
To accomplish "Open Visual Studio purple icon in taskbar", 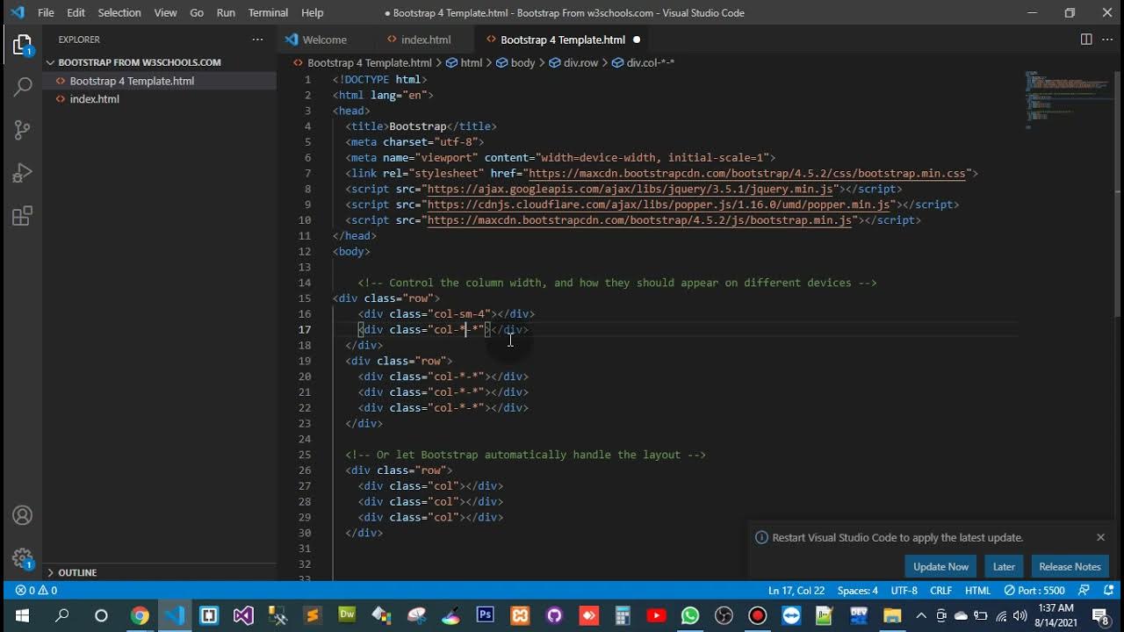I will [x=243, y=615].
